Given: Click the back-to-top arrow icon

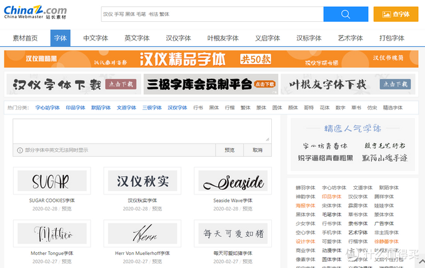Looking at the screenshot, I should pyautogui.click(x=421, y=262).
